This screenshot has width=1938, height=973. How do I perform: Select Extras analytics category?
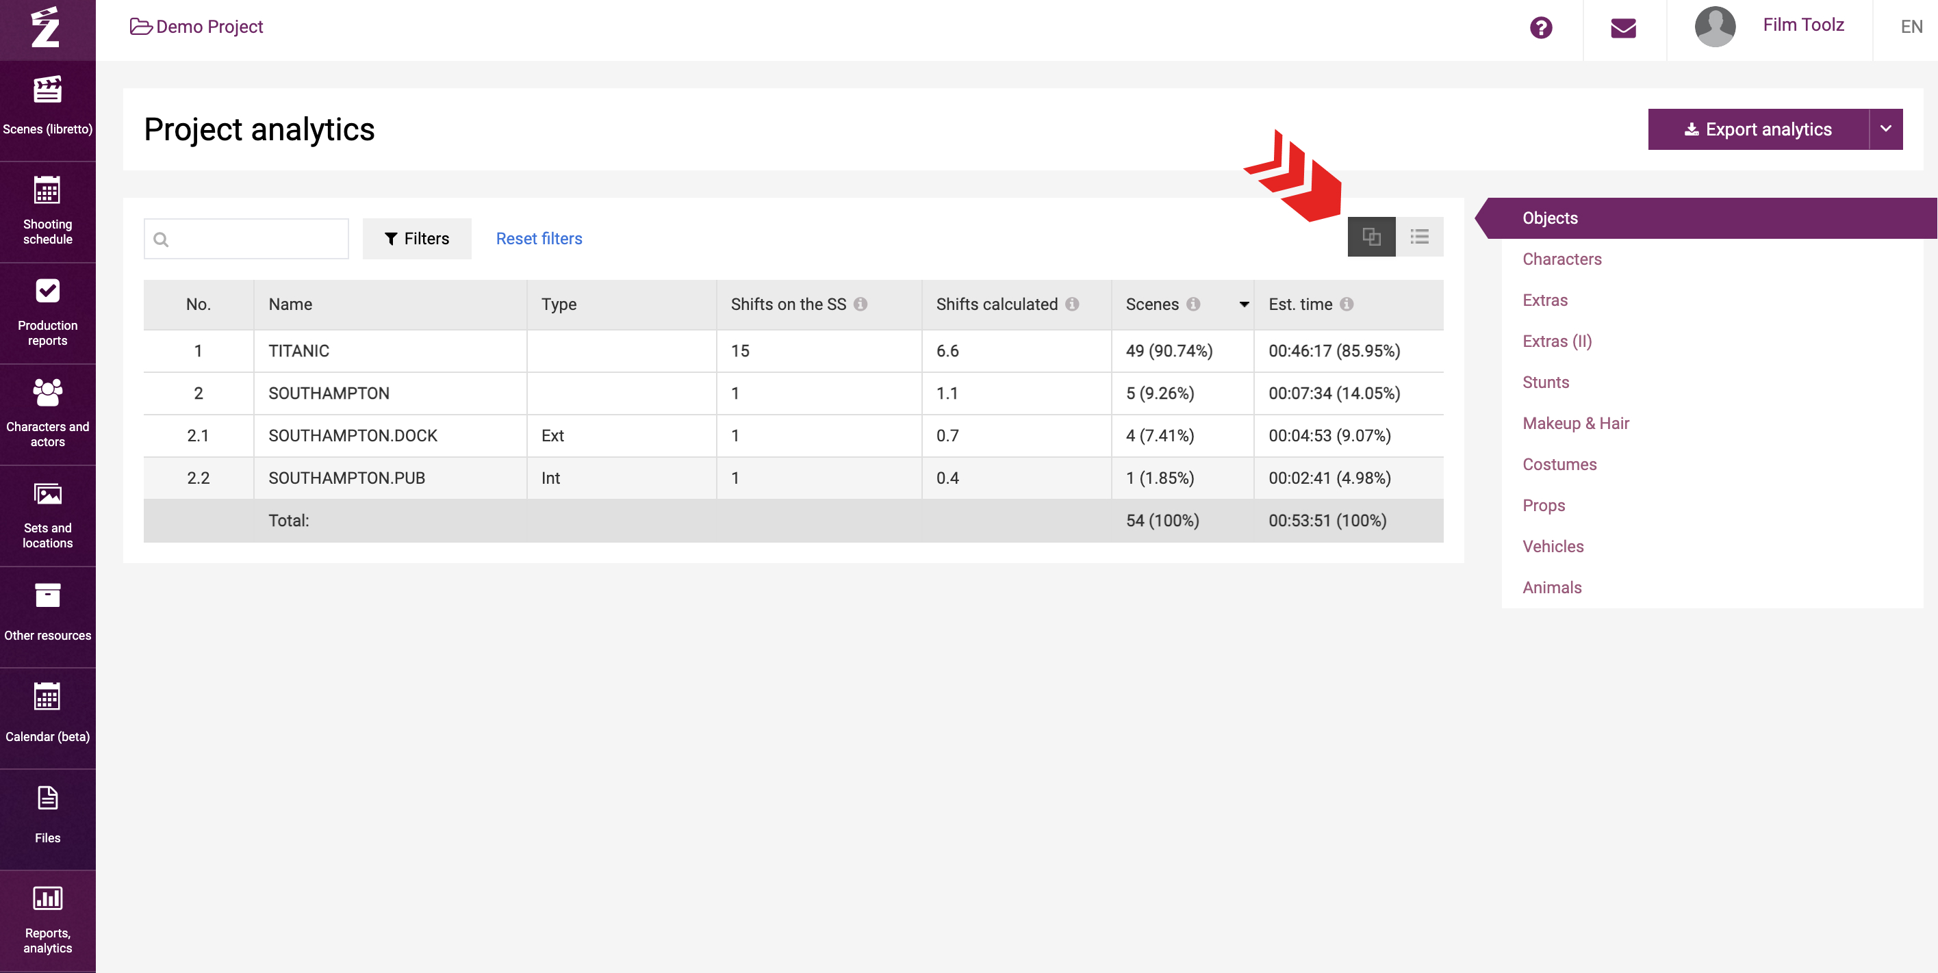[x=1545, y=300]
